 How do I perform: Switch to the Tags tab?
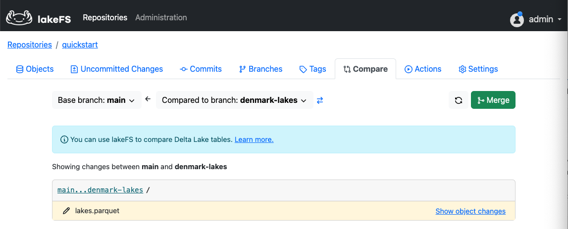point(312,69)
